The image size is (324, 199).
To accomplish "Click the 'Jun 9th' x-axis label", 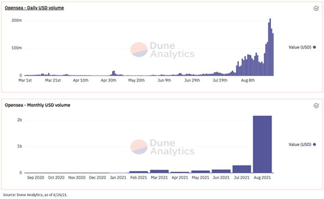I will click(x=164, y=80).
